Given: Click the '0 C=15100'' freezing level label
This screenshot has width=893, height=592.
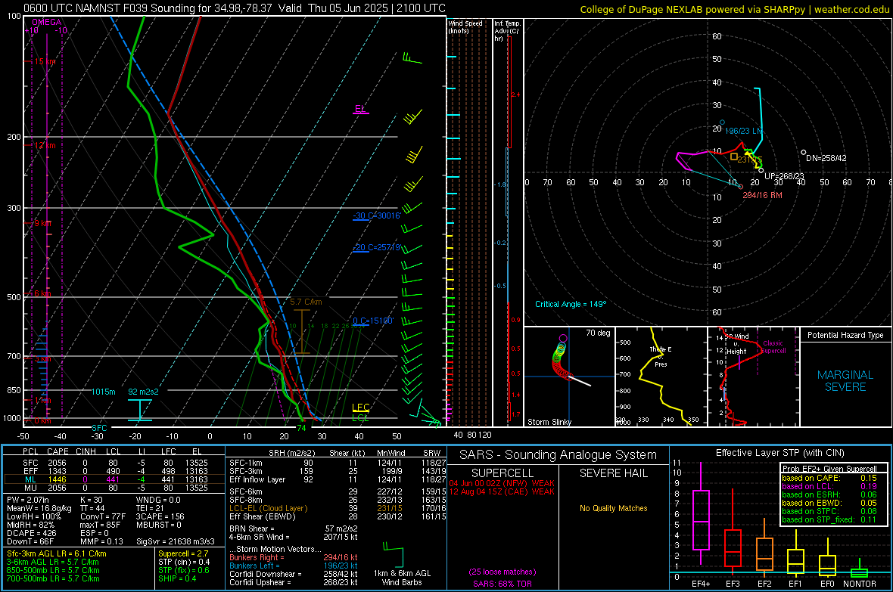Looking at the screenshot, I should pyautogui.click(x=373, y=321).
